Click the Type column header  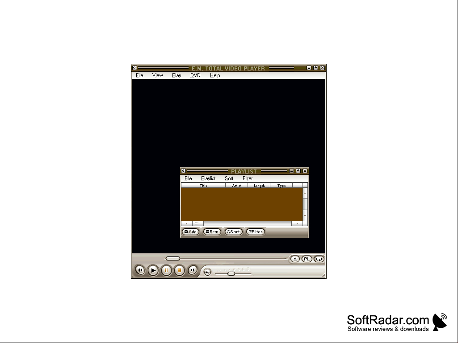(282, 185)
